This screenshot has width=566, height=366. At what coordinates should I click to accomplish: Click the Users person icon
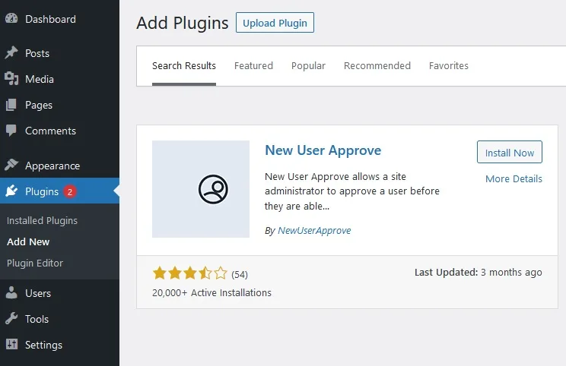click(x=11, y=293)
